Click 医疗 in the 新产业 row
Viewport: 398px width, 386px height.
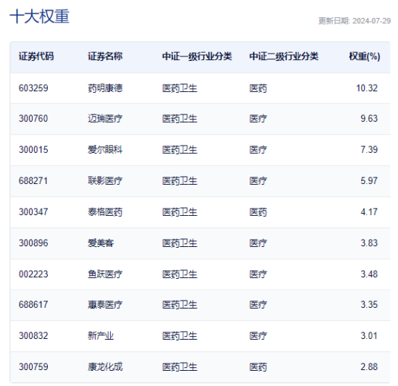(x=258, y=336)
